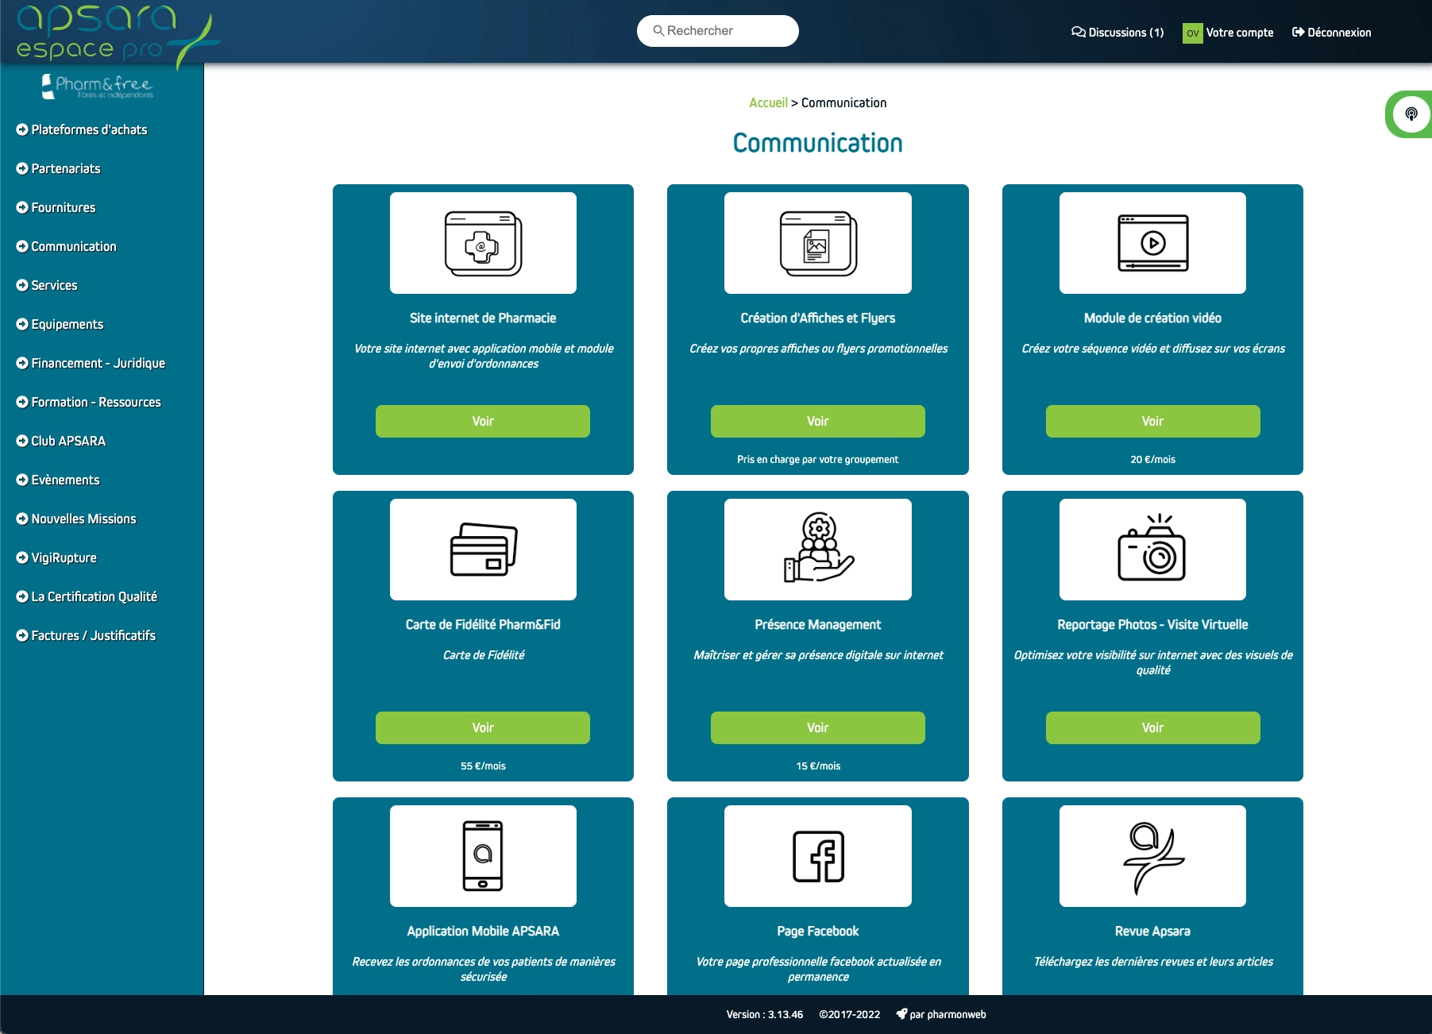Open the loyalty card icon
The height and width of the screenshot is (1034, 1432).
point(483,550)
